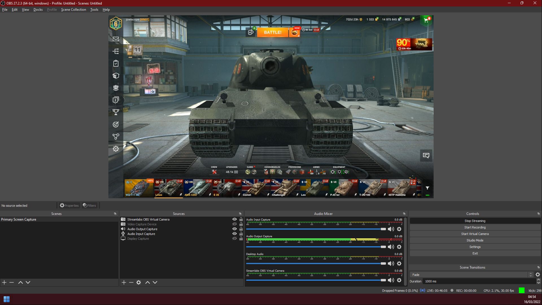This screenshot has height=305, width=542.
Task: Remove source with minus icon in Sources
Action: [131, 282]
